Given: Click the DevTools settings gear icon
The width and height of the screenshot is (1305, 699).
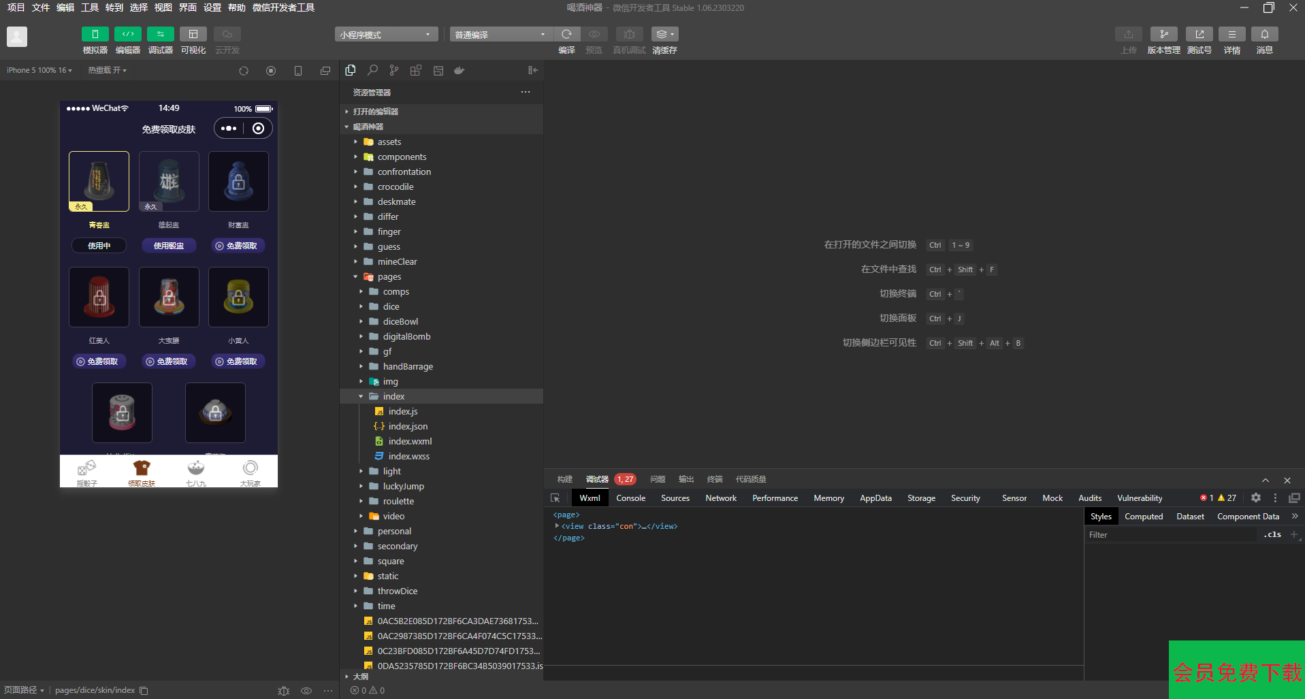Looking at the screenshot, I should click(x=1256, y=498).
